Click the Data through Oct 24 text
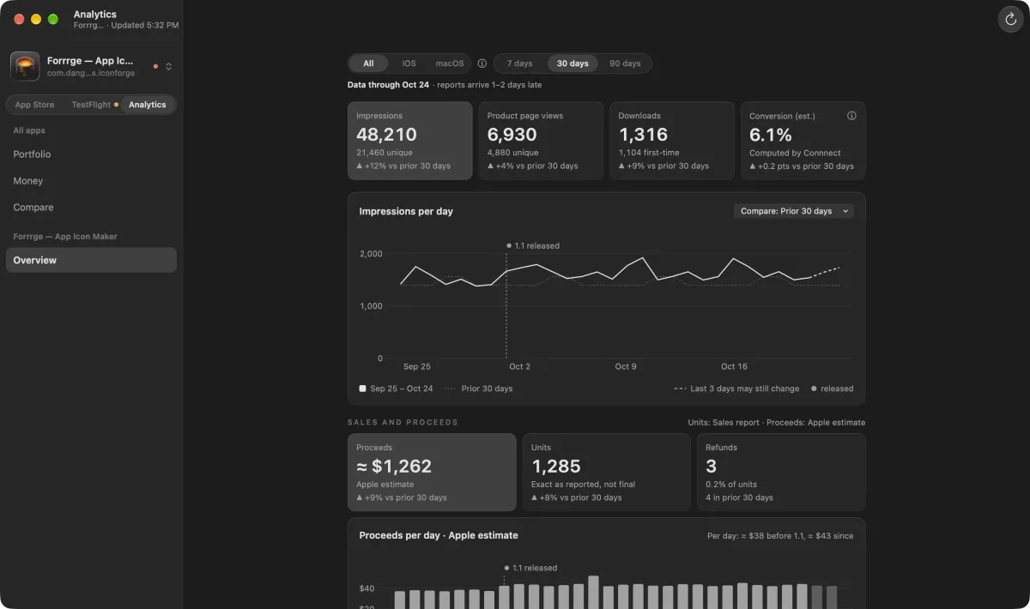1030x609 pixels. tap(388, 85)
